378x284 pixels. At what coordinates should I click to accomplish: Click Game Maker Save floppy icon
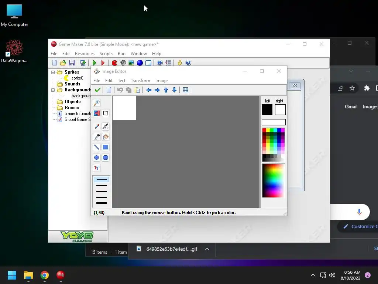[x=72, y=63]
